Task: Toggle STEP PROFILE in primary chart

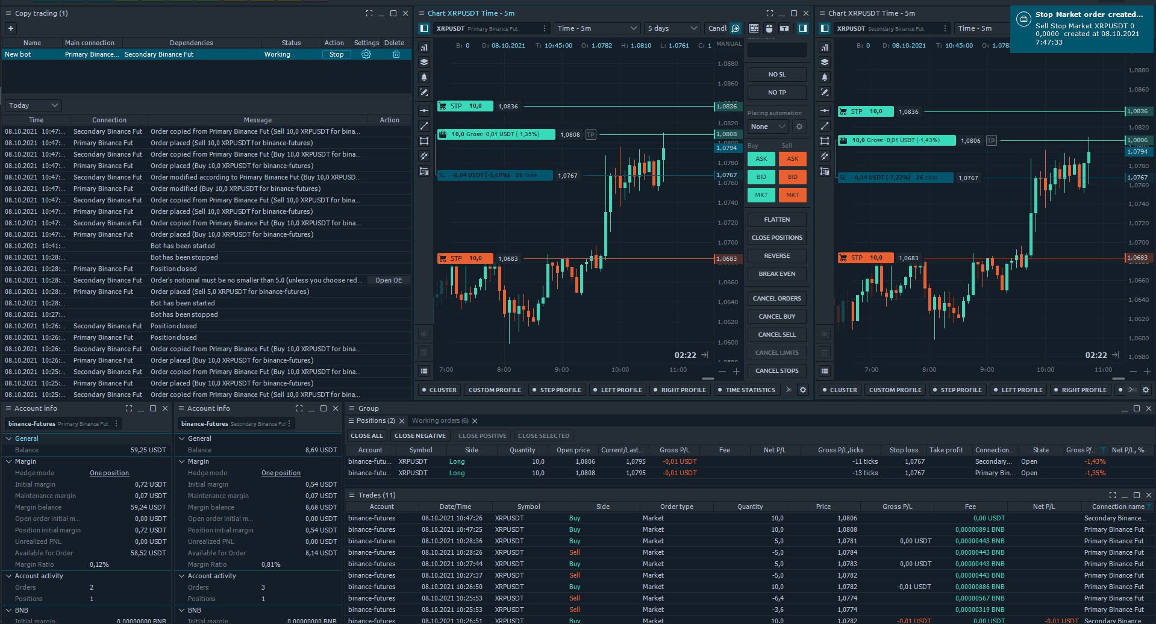Action: [557, 390]
